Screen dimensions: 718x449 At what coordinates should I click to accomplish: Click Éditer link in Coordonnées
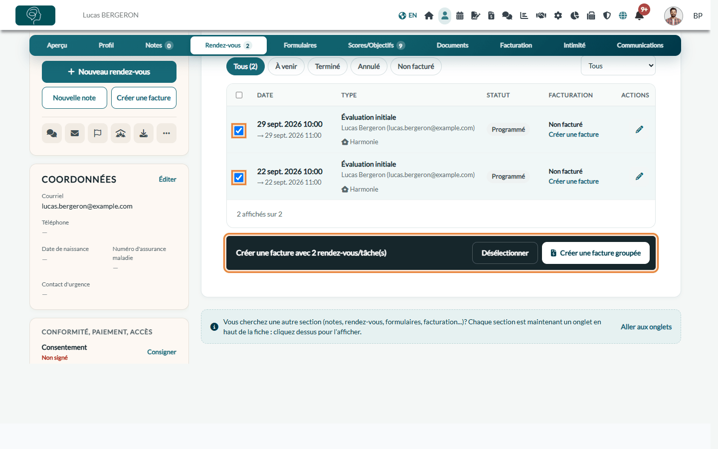tap(168, 180)
